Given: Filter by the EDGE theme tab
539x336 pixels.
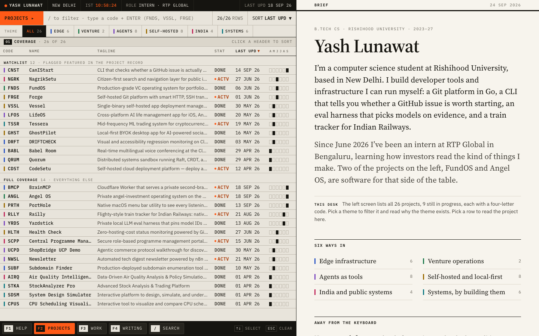Looking at the screenshot, I should click(60, 31).
